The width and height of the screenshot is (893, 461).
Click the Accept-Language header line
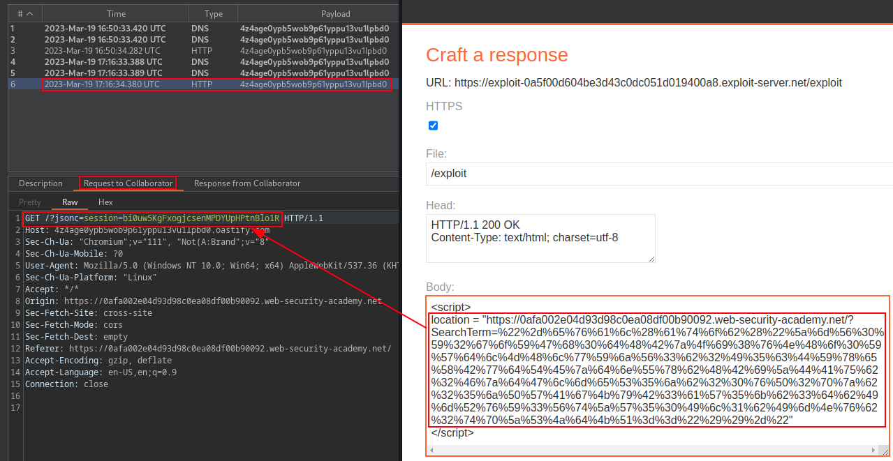click(101, 372)
